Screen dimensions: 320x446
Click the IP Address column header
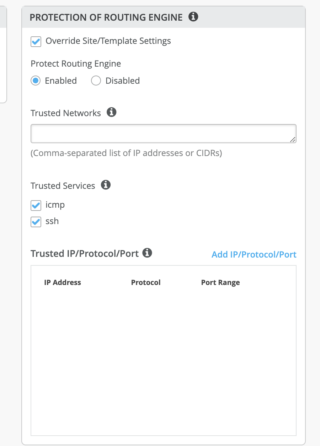pos(63,282)
